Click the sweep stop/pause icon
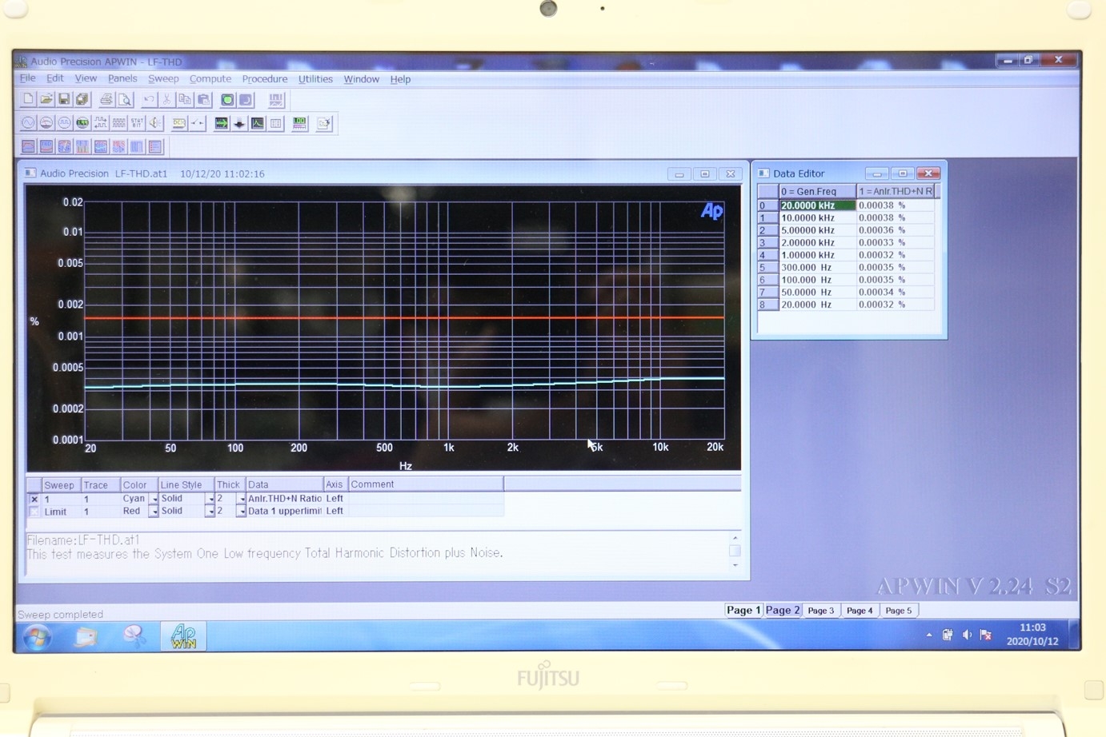 [x=246, y=100]
